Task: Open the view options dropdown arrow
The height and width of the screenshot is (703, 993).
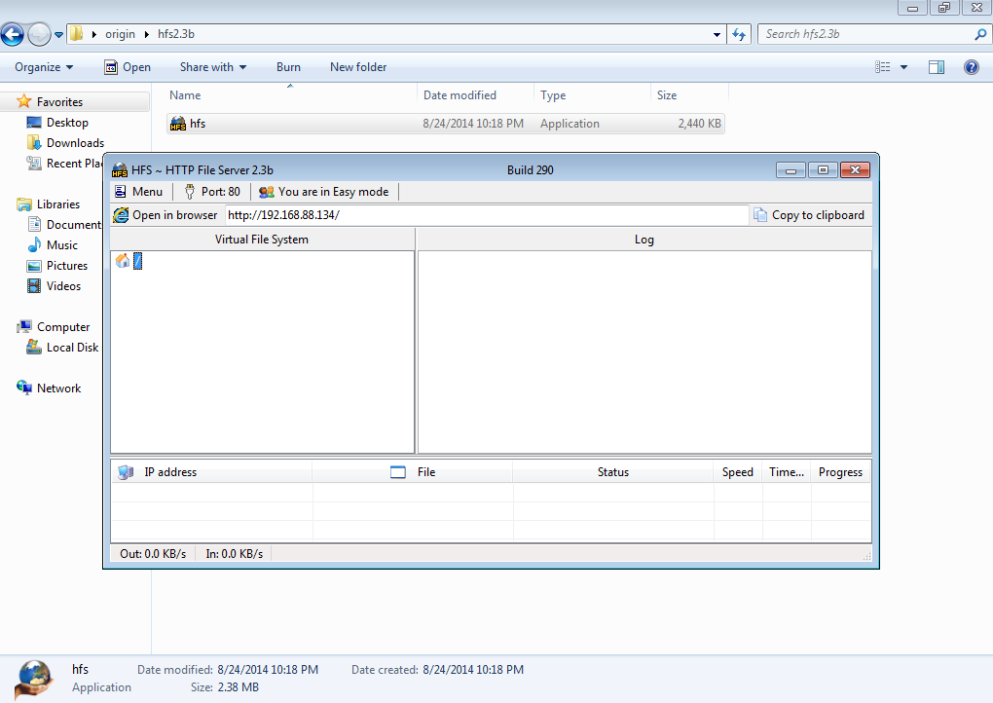Action: pos(903,67)
